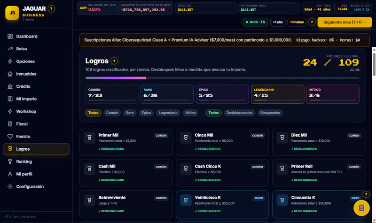This screenshot has width=376, height=223.
Task: Show only Desbloqueados achievements
Action: 239,113
